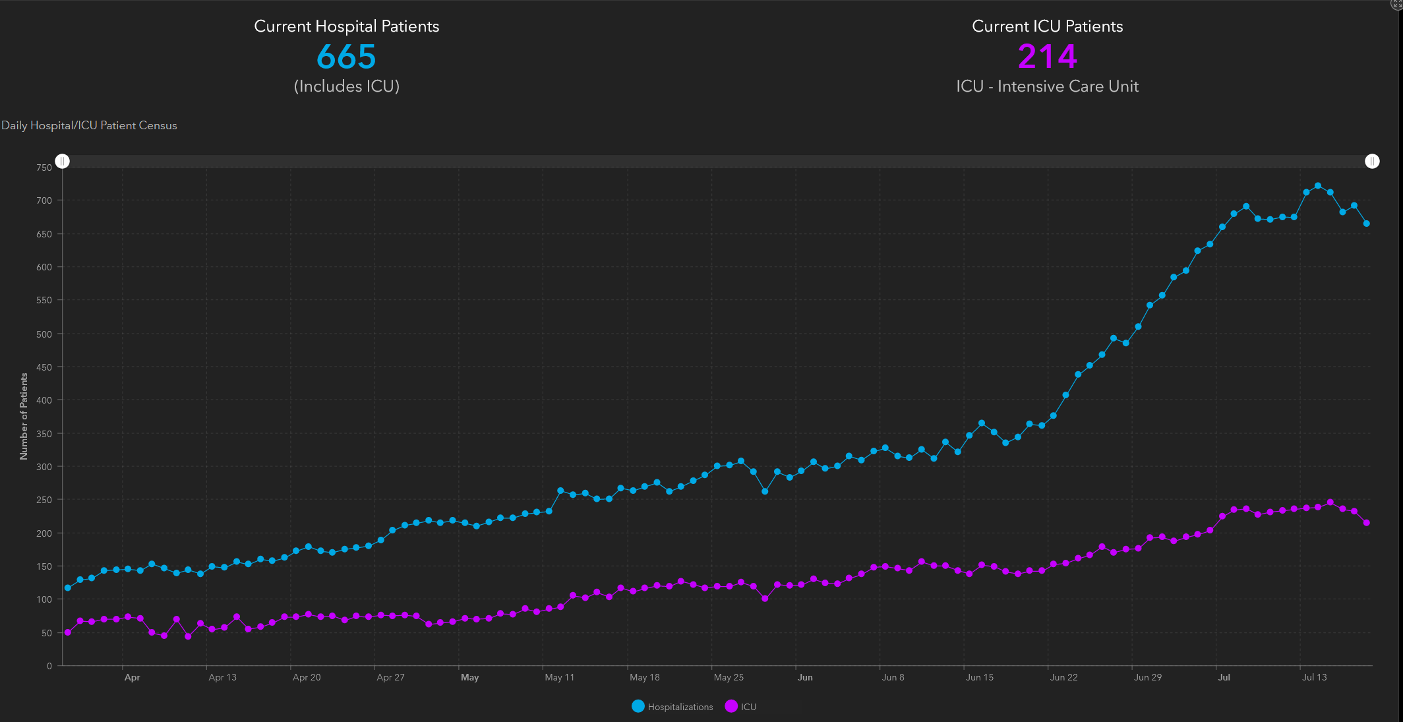1403x722 pixels.
Task: Click the Jul x-axis label
Action: 1224,677
